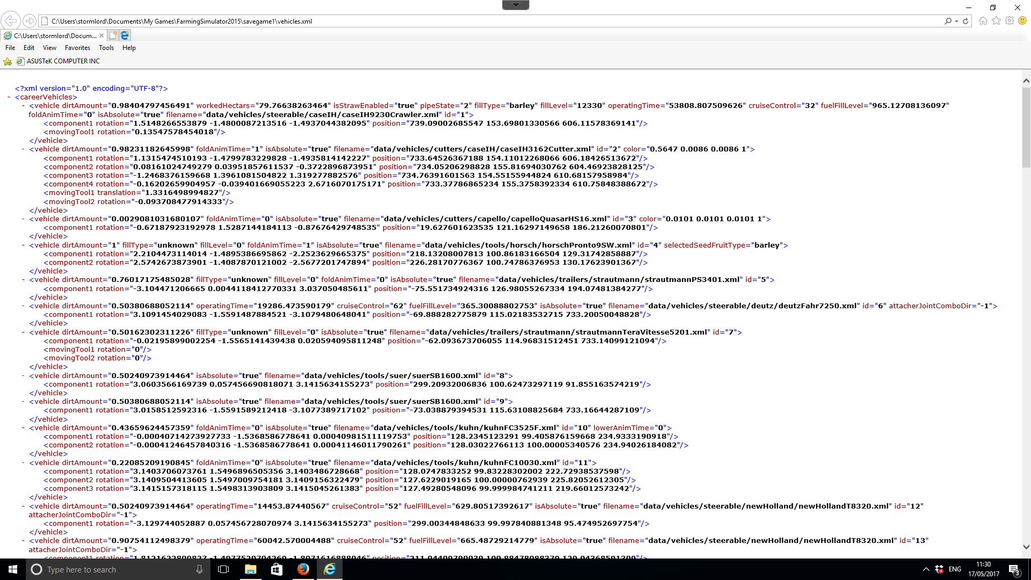Open the ASUSTeK COMPUTER INC favorites link
The height and width of the screenshot is (580, 1031).
58,61
